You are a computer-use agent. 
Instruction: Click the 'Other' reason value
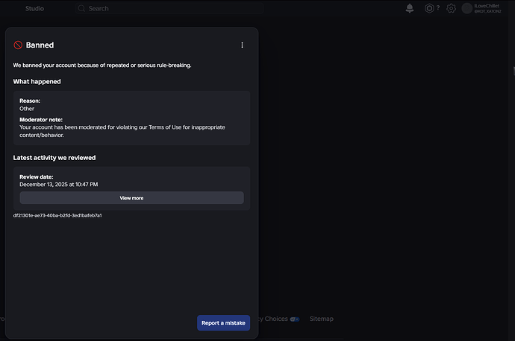click(x=27, y=109)
